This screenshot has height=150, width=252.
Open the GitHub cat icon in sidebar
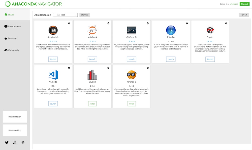[23, 143]
